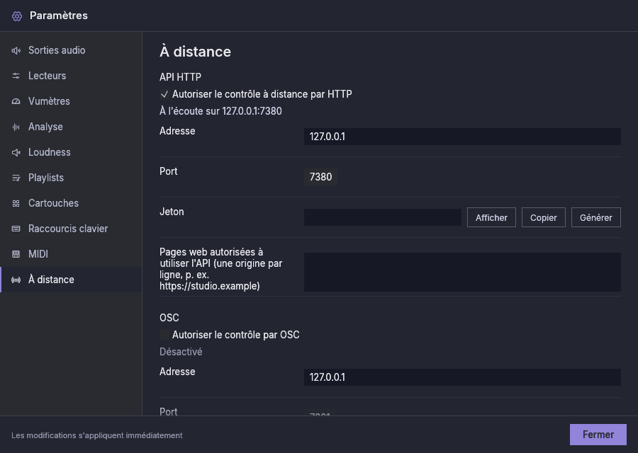Click the À distance broadcast icon
The width and height of the screenshot is (638, 453).
point(16,280)
